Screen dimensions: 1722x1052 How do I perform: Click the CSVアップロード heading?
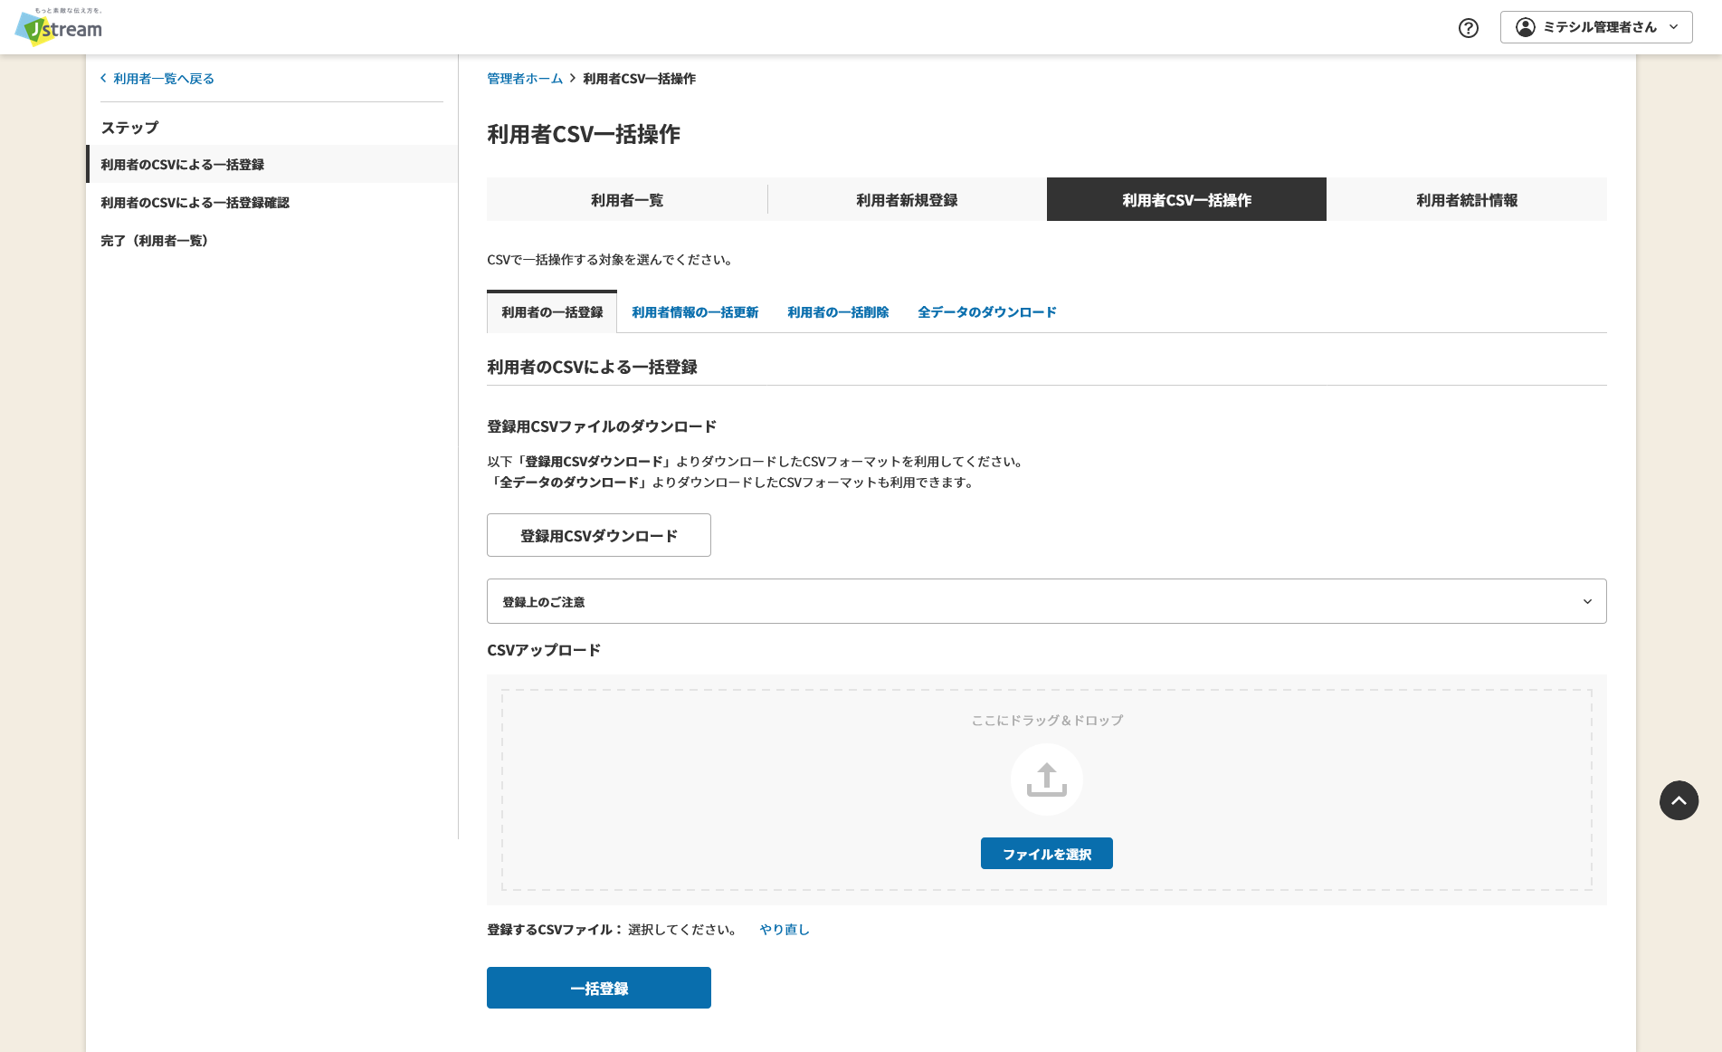coord(544,650)
